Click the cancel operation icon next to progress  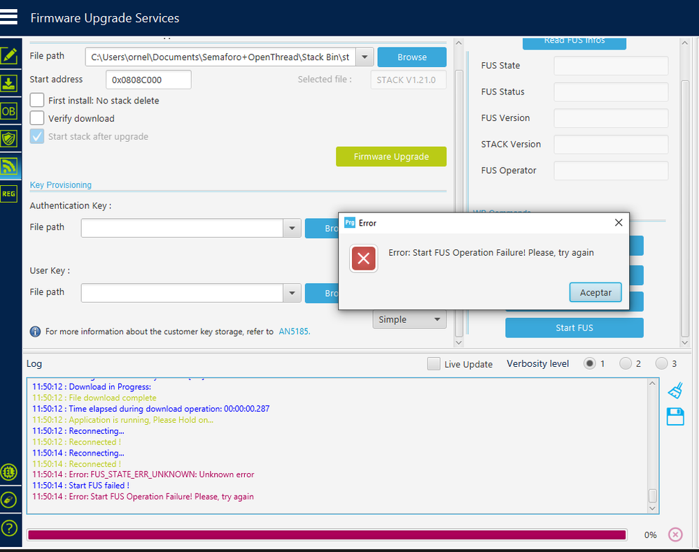(x=675, y=535)
